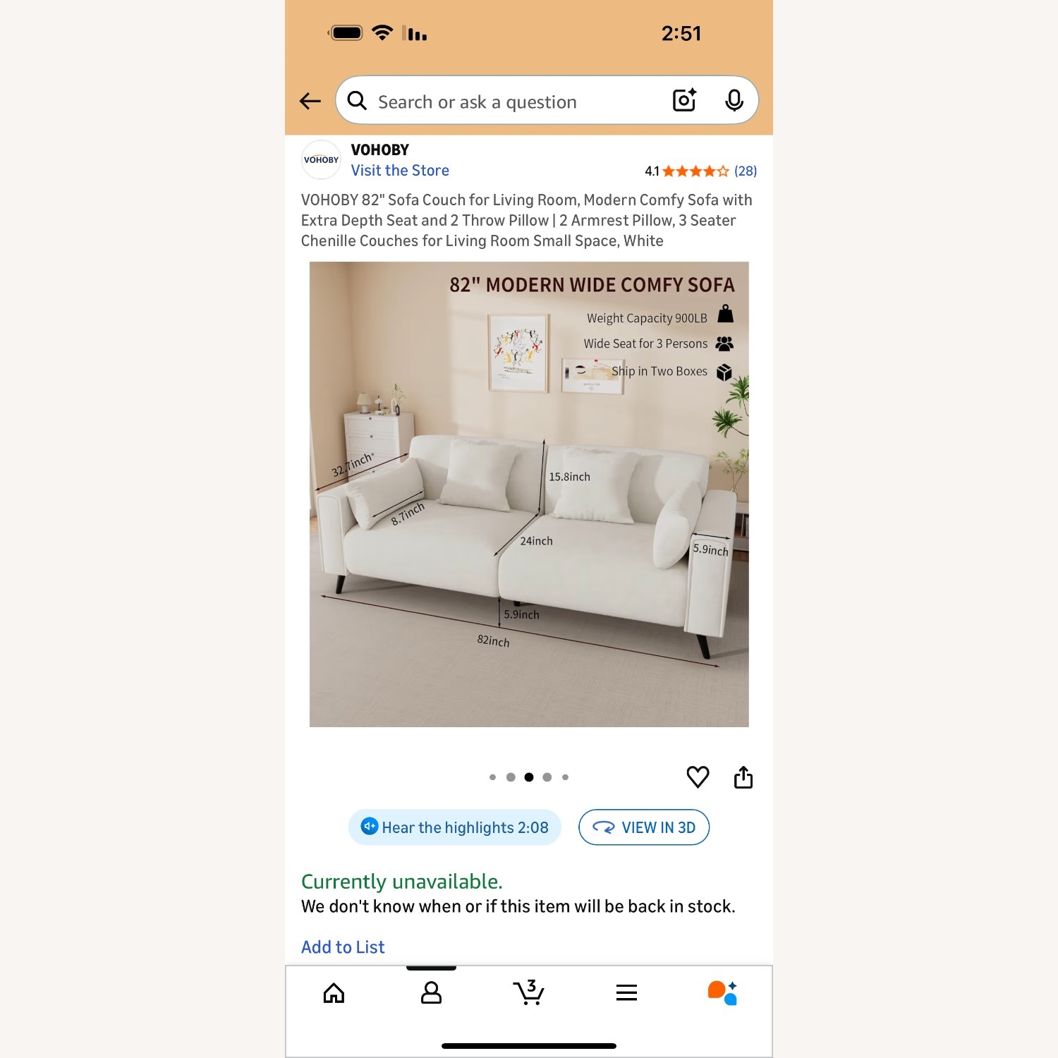Select the fourth image carousel dot

point(547,777)
